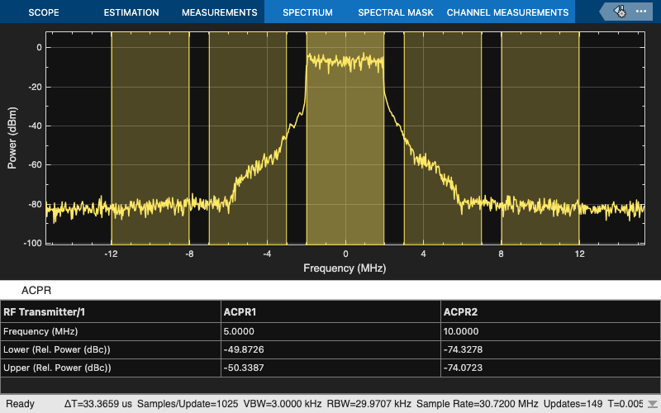Expand the status bar arrow at bottom right
661x413 pixels.
[652, 404]
